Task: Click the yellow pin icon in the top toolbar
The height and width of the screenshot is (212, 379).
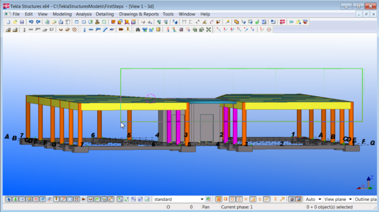Action: 227,22
